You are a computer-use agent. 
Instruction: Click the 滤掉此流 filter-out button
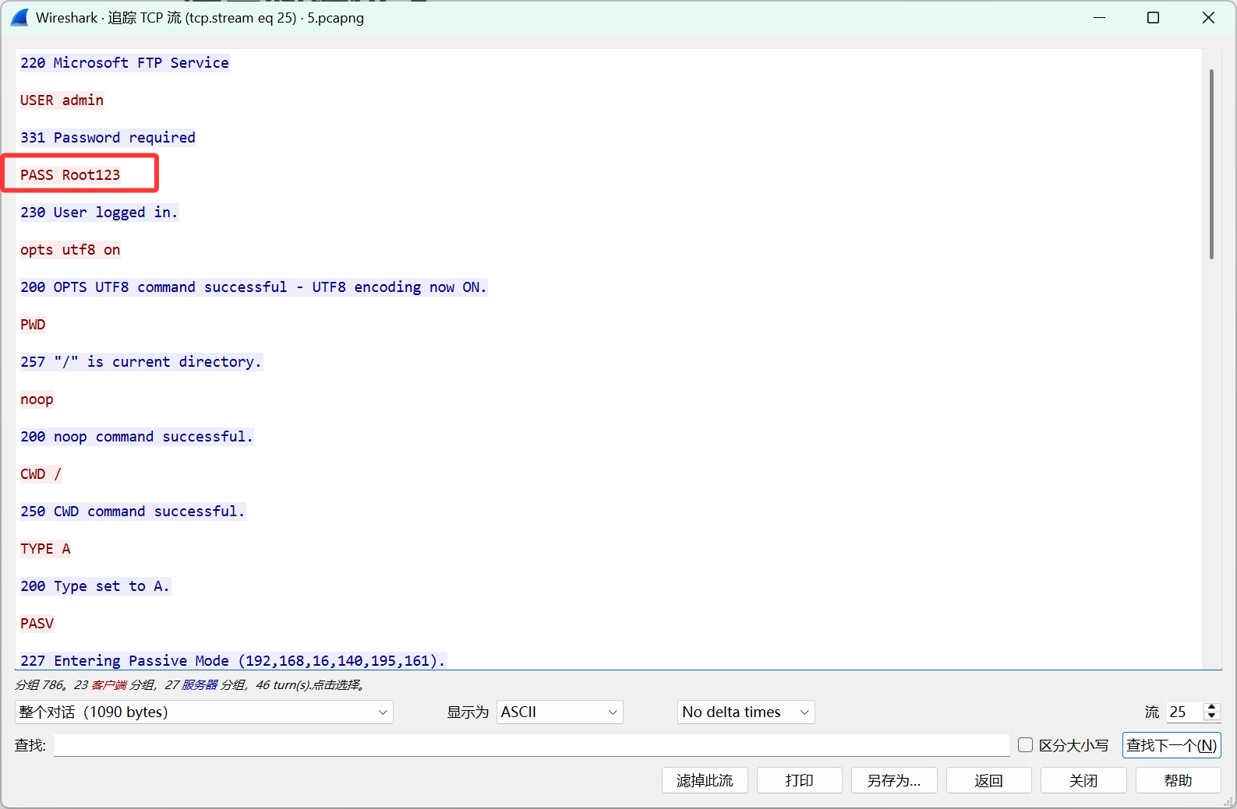pos(705,780)
